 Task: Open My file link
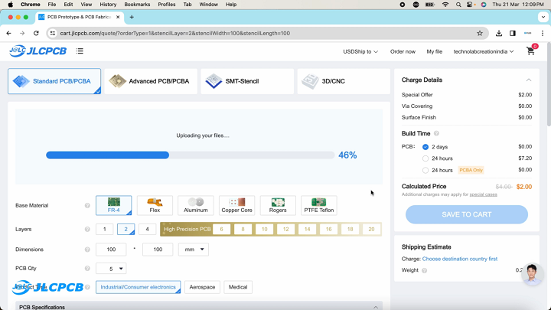coord(435,52)
